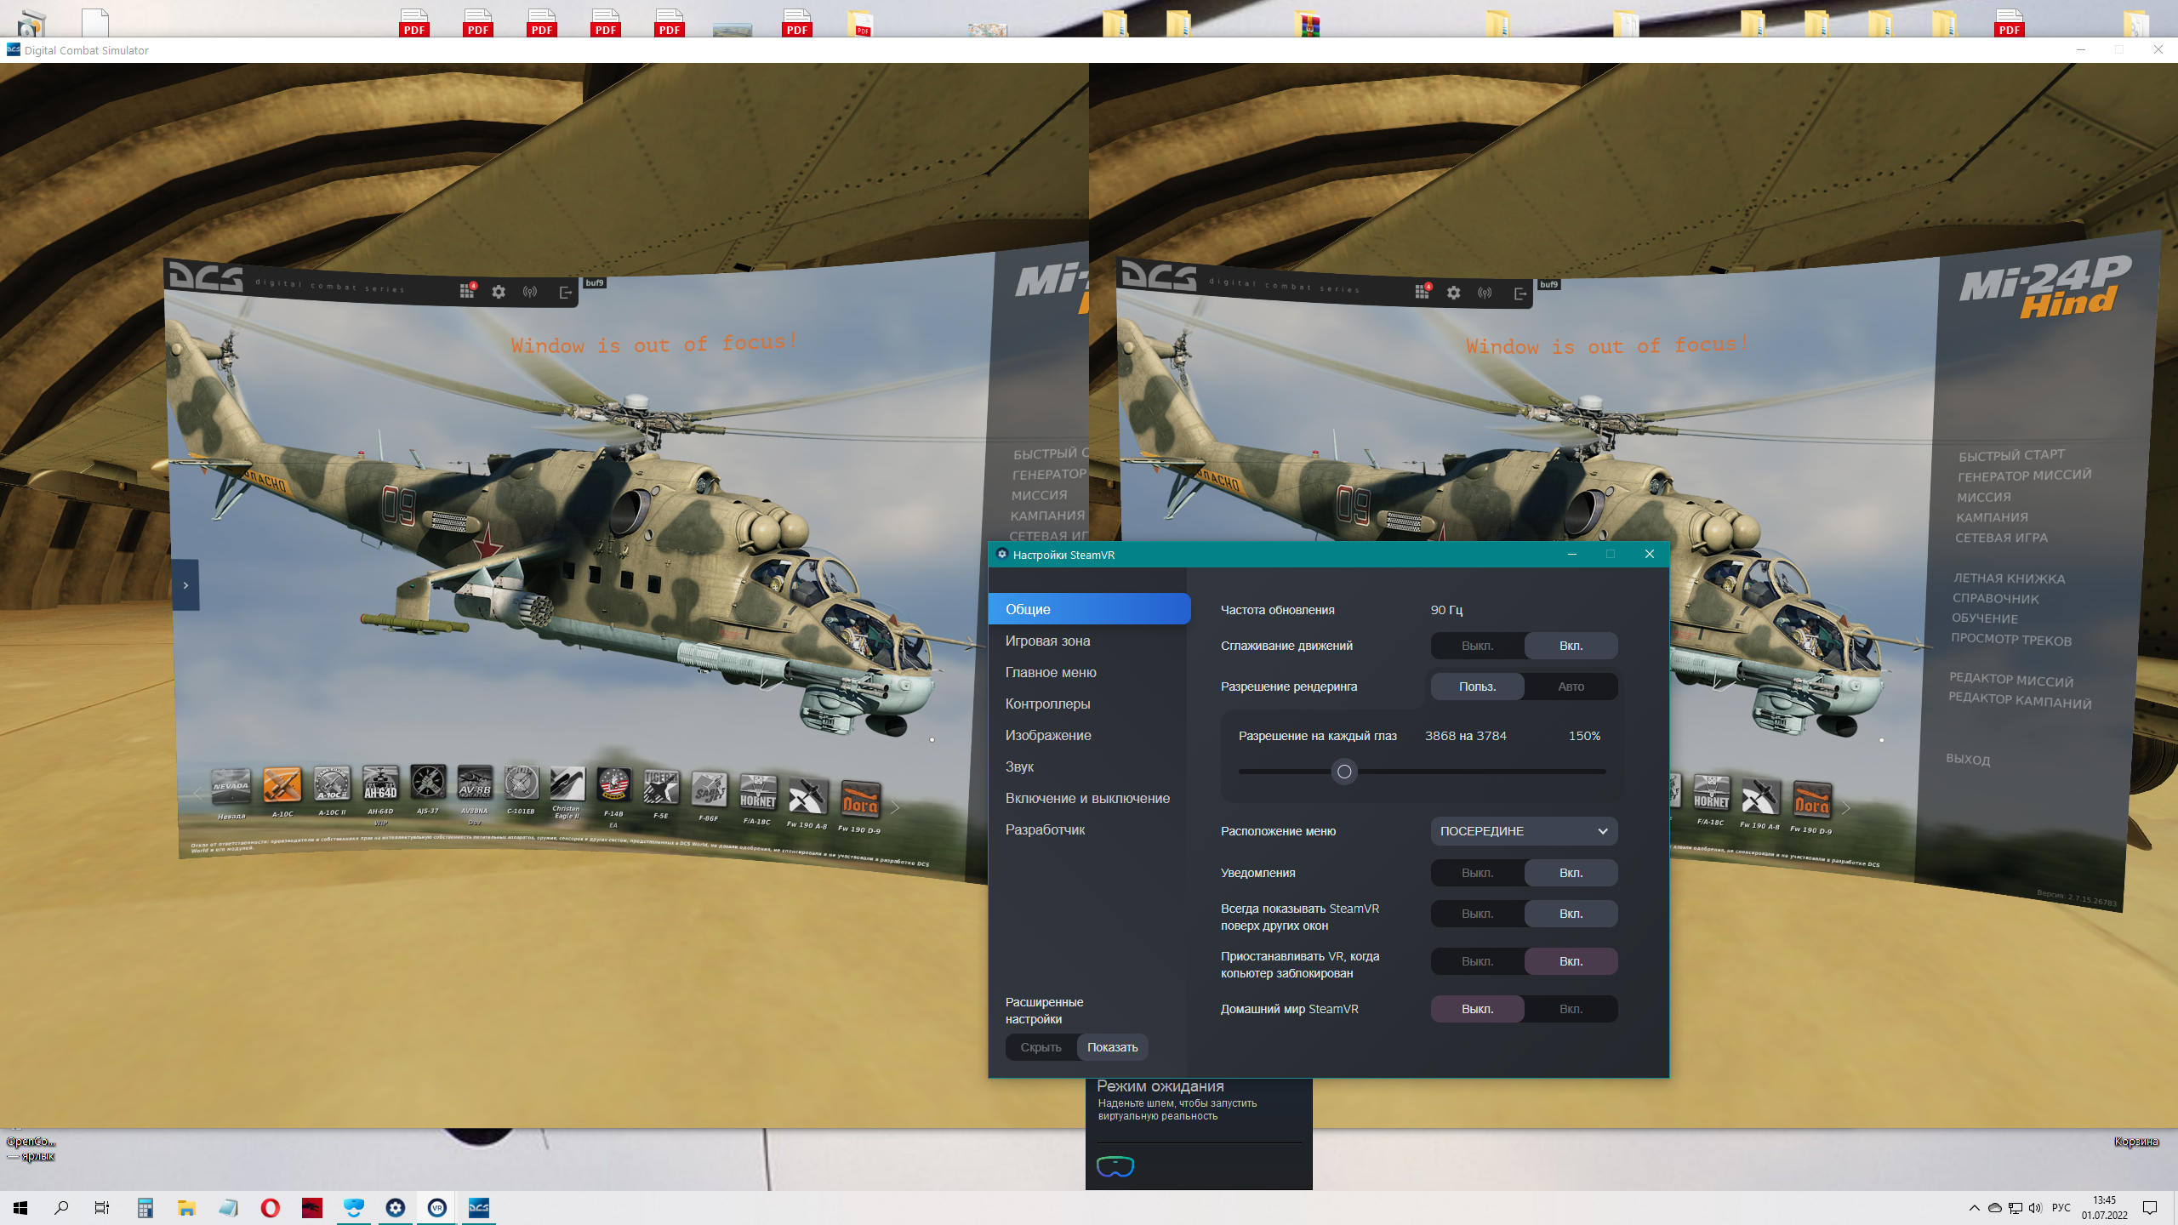Viewport: 2178px width, 1225px height.
Task: Select the Christen Eagle II icon
Action: 567,783
